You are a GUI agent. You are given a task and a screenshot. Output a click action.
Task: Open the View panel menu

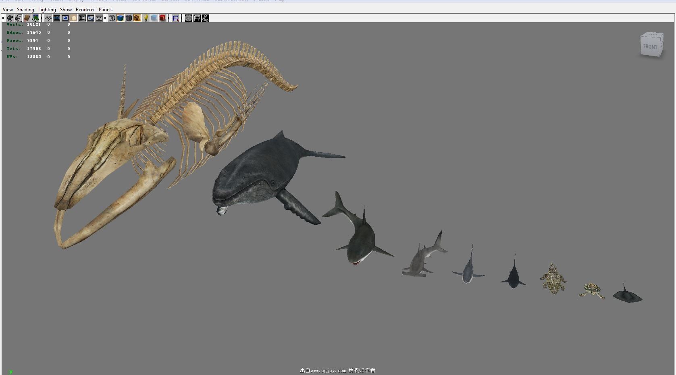click(8, 10)
